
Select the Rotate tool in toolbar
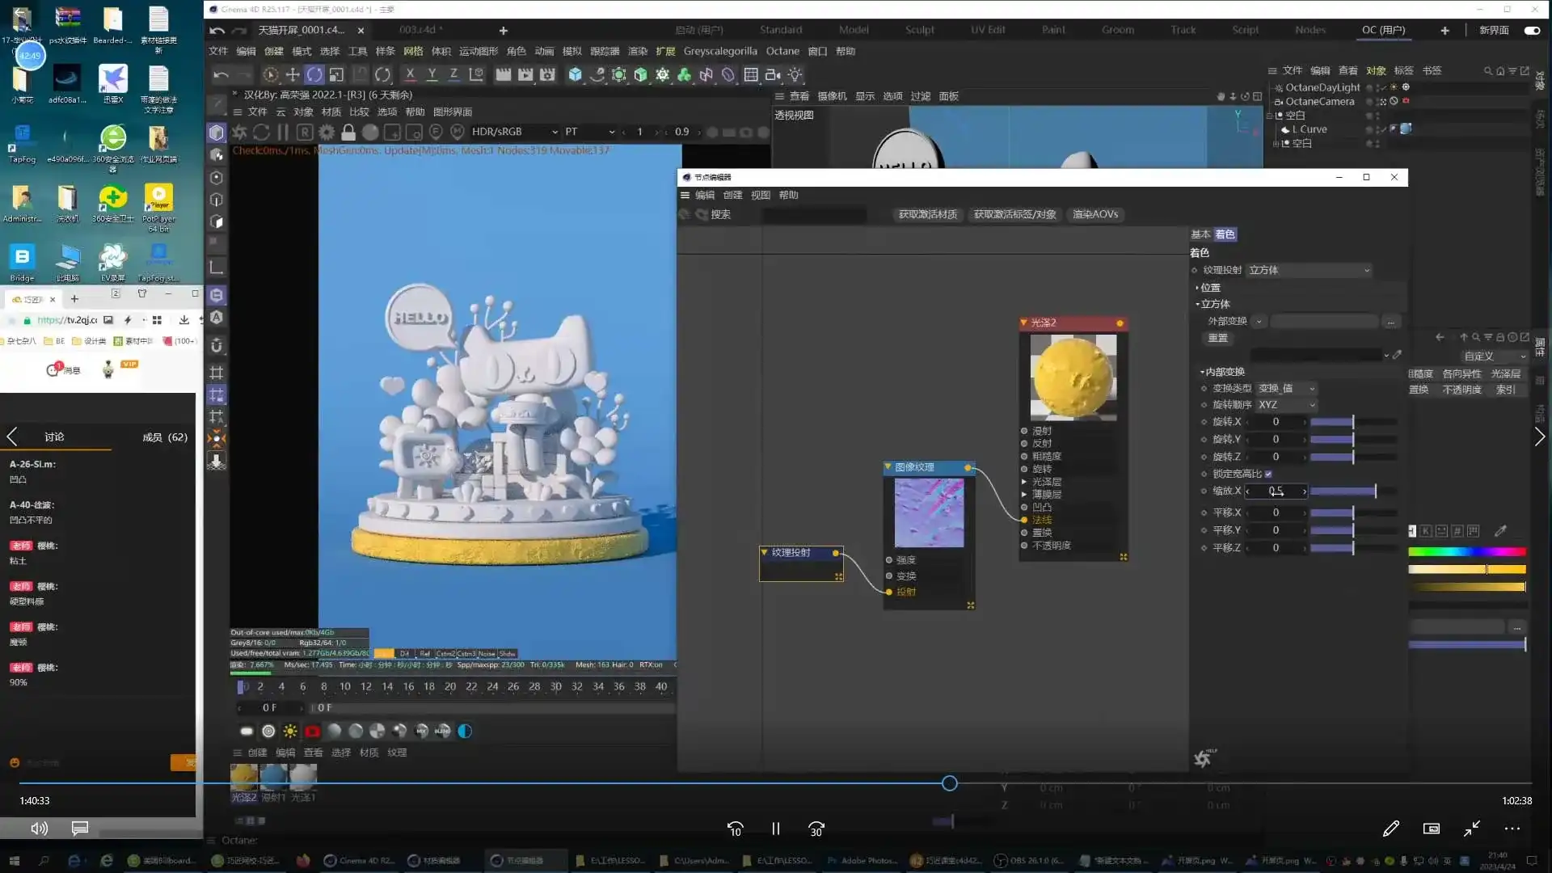click(314, 74)
